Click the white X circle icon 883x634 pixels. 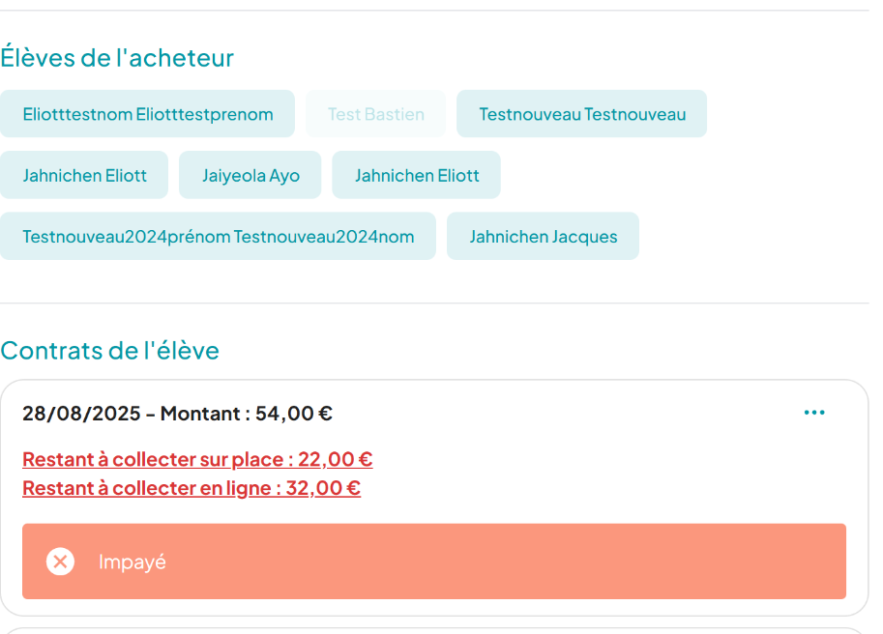[x=60, y=562]
